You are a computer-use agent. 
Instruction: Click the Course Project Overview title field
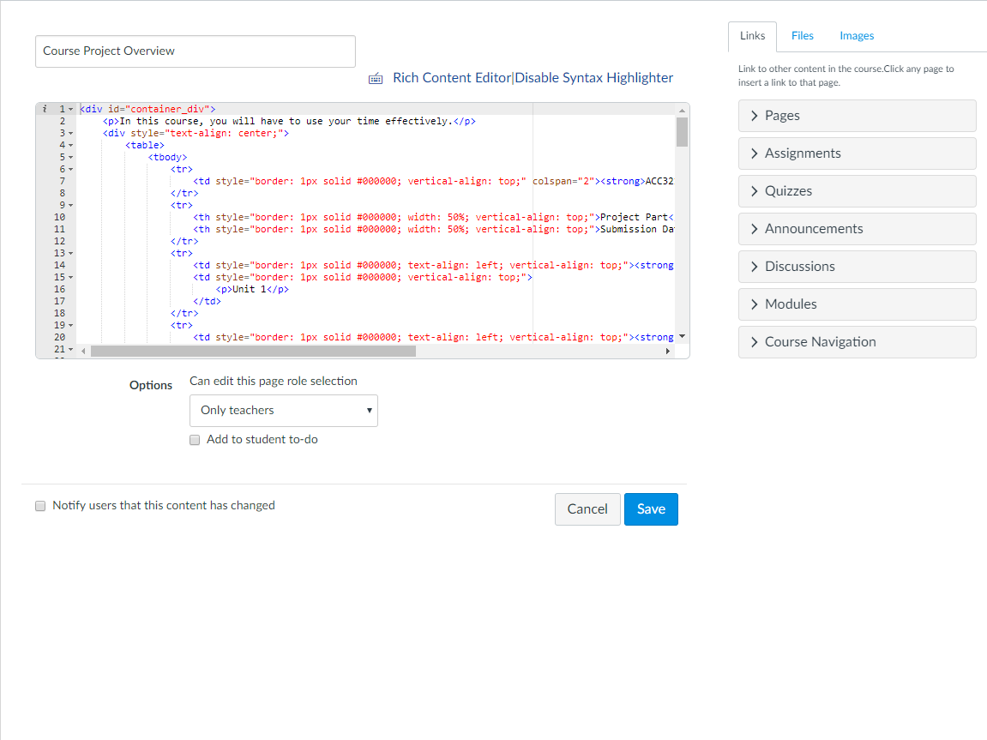195,51
